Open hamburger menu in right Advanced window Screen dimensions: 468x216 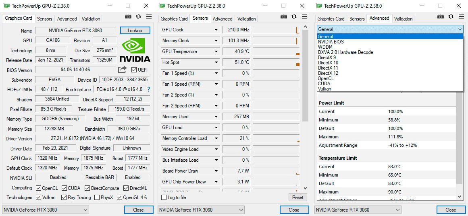coord(461,16)
